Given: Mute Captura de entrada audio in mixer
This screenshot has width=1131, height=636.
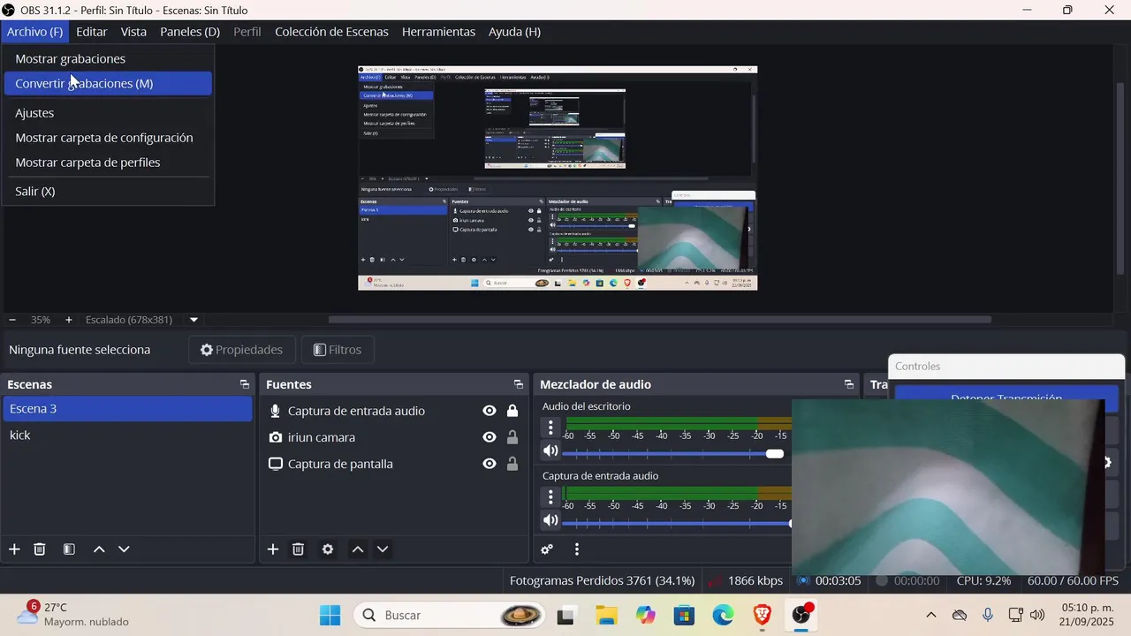Looking at the screenshot, I should point(550,521).
